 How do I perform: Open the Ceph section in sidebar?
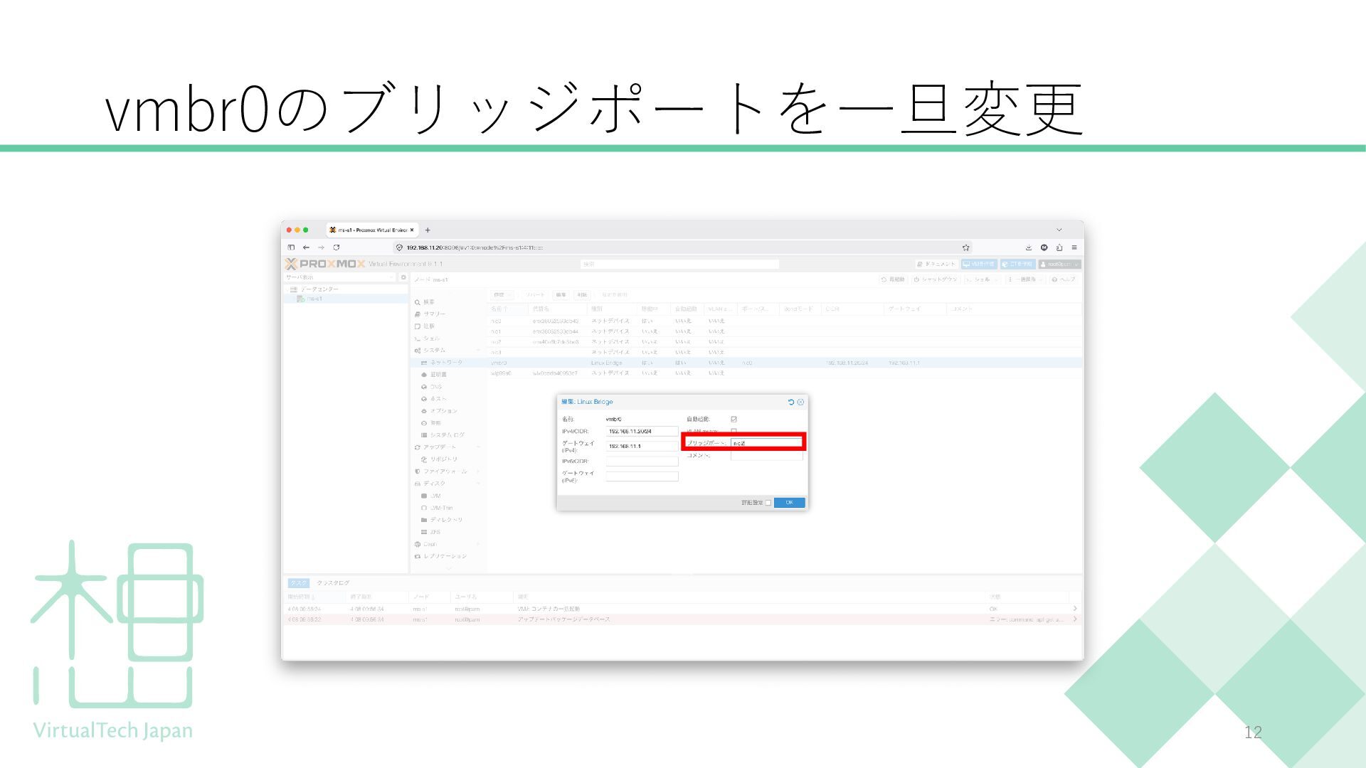pyautogui.click(x=429, y=544)
